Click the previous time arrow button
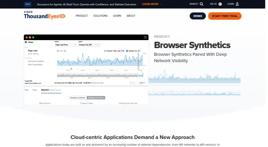 click(x=131, y=83)
